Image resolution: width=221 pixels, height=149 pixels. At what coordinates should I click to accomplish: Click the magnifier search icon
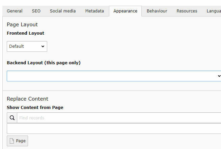point(12,118)
